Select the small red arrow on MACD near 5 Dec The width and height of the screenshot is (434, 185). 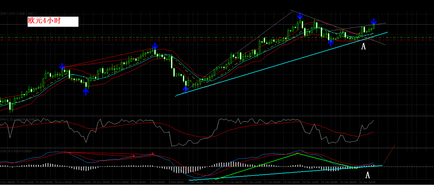tap(152, 154)
